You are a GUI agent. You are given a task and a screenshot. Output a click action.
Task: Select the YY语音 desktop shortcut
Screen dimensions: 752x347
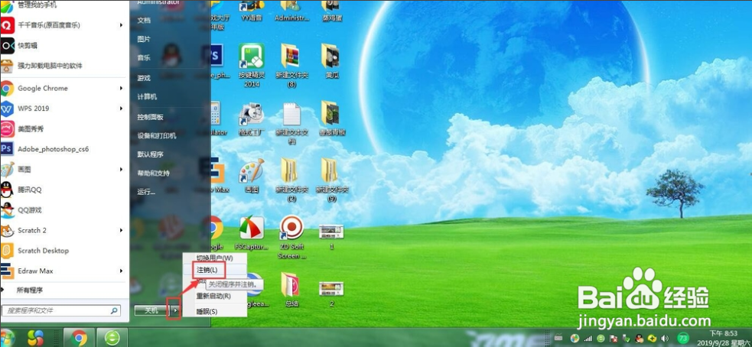[252, 11]
